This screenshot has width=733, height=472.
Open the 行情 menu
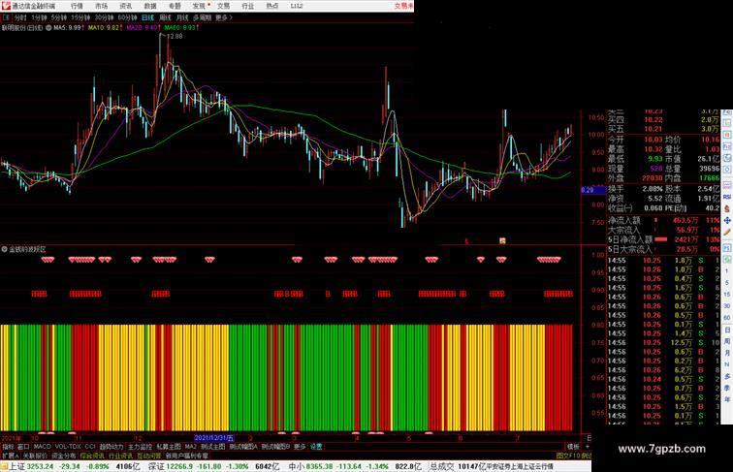click(x=77, y=6)
